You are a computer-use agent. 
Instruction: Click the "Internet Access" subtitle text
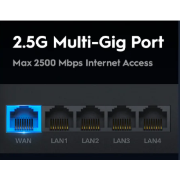[x=119, y=63]
